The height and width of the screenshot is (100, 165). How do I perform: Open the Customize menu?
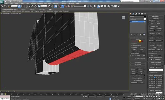[x=63, y=3]
